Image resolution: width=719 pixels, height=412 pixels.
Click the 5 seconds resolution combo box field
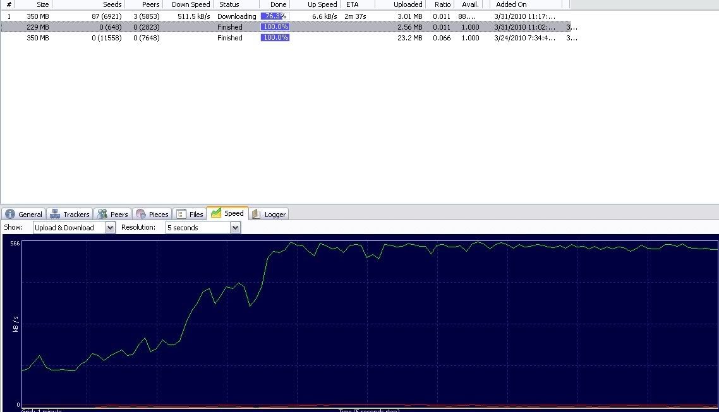pyautogui.click(x=203, y=228)
